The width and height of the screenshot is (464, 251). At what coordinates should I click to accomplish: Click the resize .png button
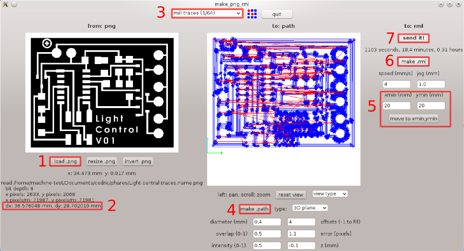click(102, 161)
